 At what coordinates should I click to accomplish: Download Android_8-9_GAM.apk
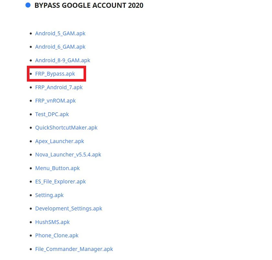[62, 60]
